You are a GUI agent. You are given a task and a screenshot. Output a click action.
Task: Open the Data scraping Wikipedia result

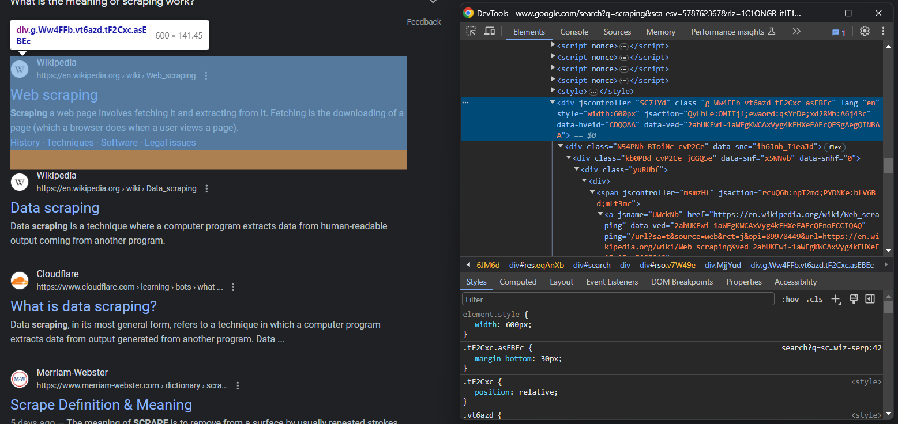(x=55, y=208)
